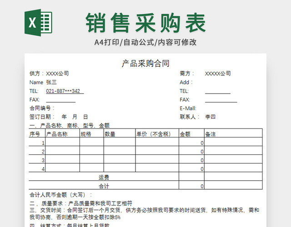This screenshot has width=291, height=227.
Task: Select the name '张三'
Action: coord(51,82)
